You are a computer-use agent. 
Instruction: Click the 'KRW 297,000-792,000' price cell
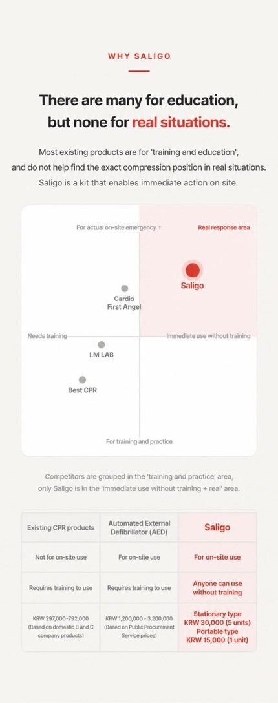pos(61,627)
